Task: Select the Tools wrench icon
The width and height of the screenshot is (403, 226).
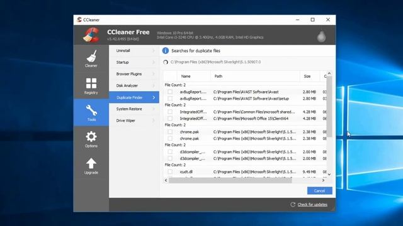Action: [x=91, y=110]
